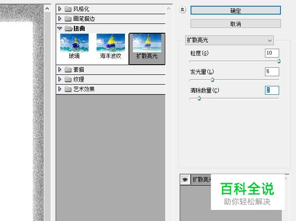The height and width of the screenshot is (221, 296).
Task: Toggle visibility of 扩散亮光 effect layer
Action: (185, 179)
